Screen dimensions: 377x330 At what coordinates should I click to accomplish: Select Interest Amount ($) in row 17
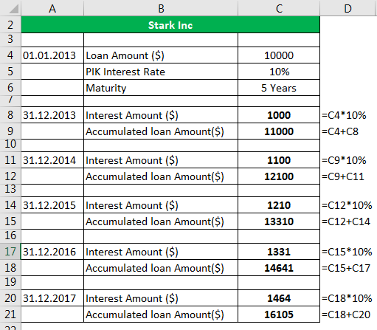click(x=161, y=252)
